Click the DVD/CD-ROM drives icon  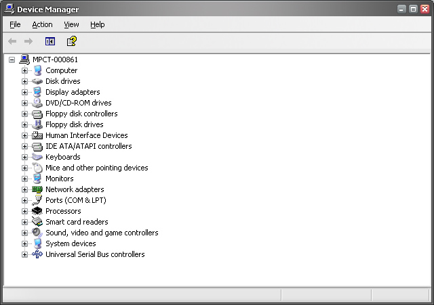tap(37, 103)
